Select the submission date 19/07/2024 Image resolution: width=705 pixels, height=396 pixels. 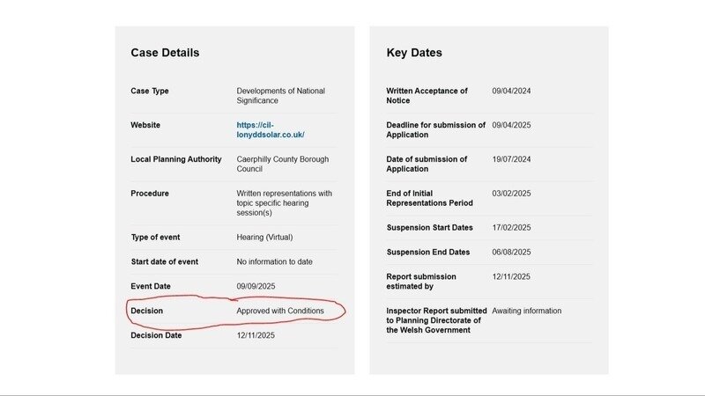pos(511,159)
